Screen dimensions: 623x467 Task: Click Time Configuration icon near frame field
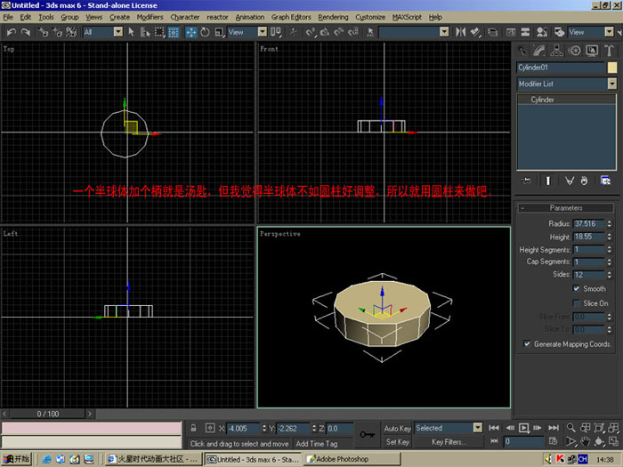coord(553,441)
